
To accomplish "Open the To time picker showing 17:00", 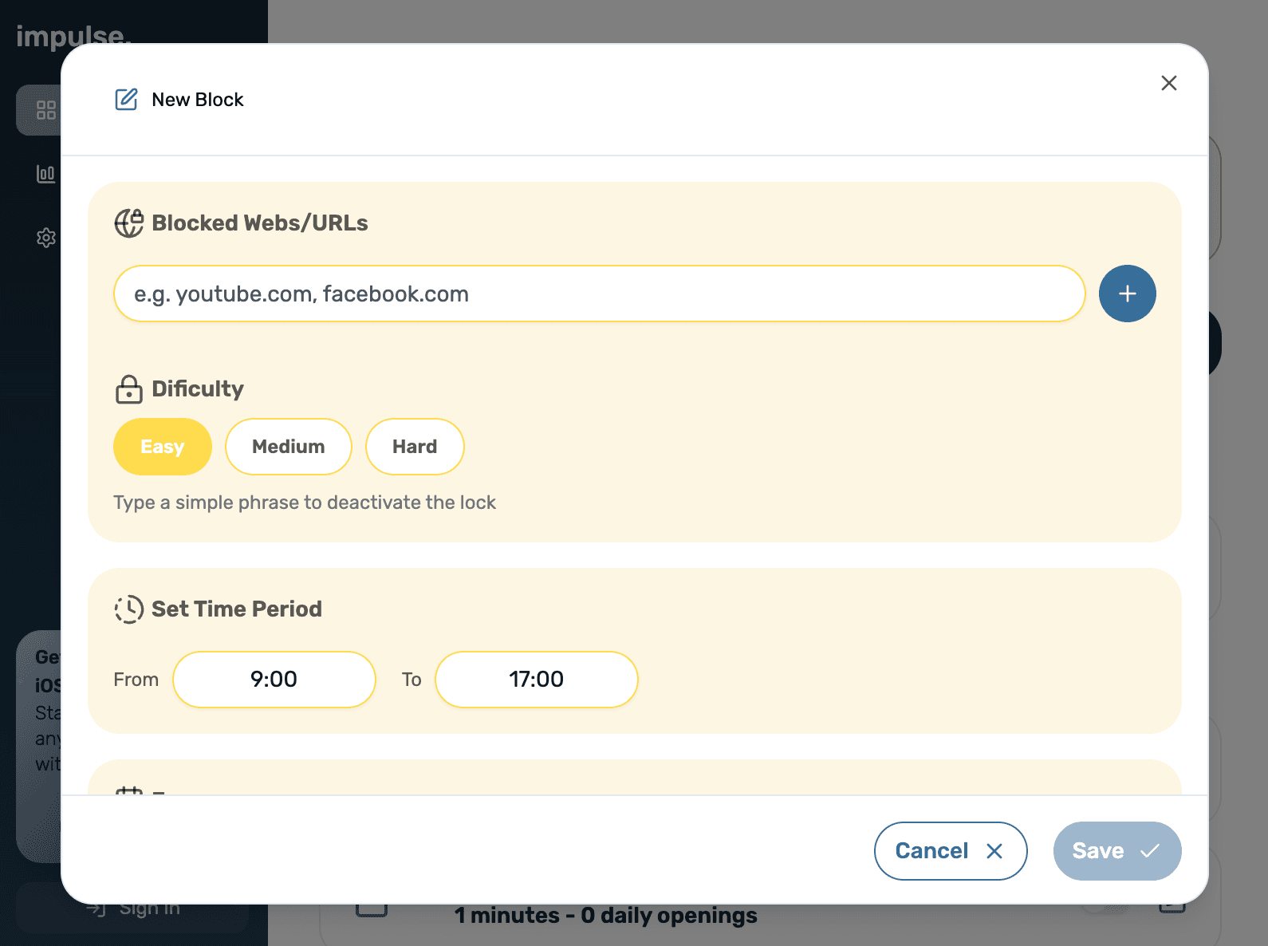I will pyautogui.click(x=536, y=680).
